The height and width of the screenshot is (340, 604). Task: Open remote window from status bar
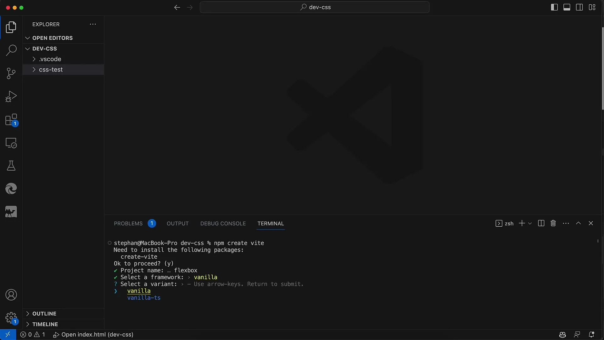(x=8, y=335)
